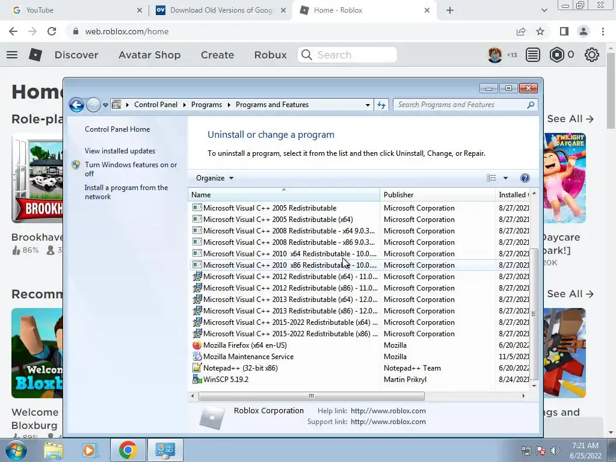Bookmark this page with star icon
The width and height of the screenshot is (616, 462).
pyautogui.click(x=541, y=31)
